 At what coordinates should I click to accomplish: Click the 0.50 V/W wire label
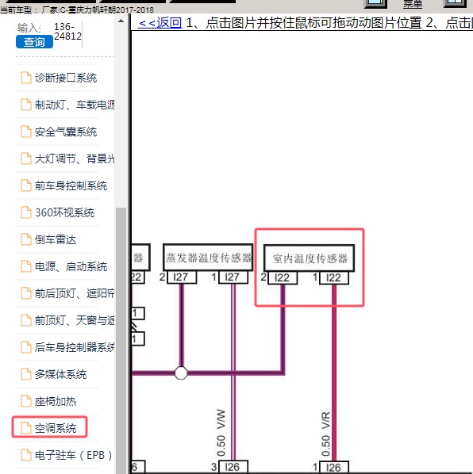coord(221,433)
